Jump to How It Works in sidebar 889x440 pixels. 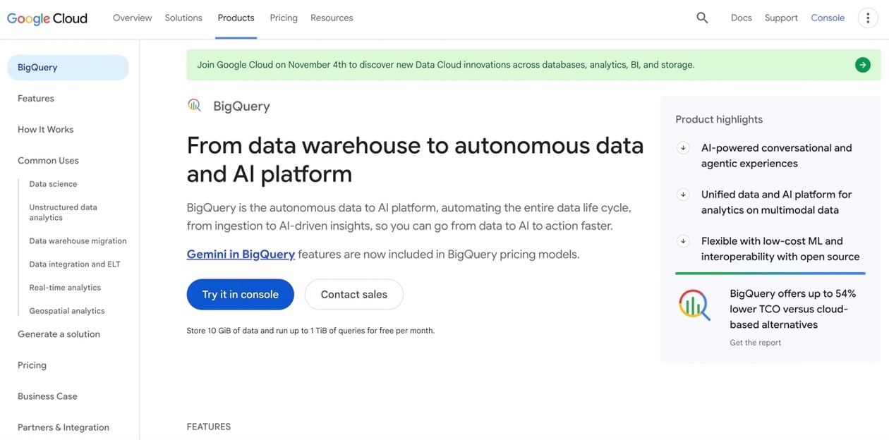[45, 130]
